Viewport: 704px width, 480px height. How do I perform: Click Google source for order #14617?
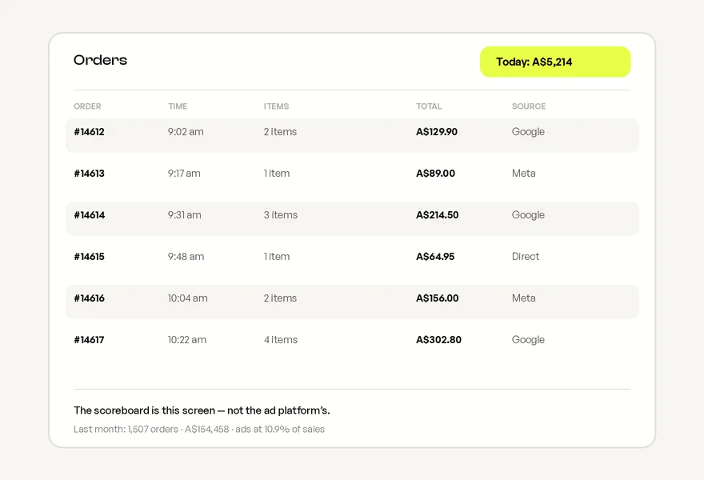pyautogui.click(x=528, y=340)
